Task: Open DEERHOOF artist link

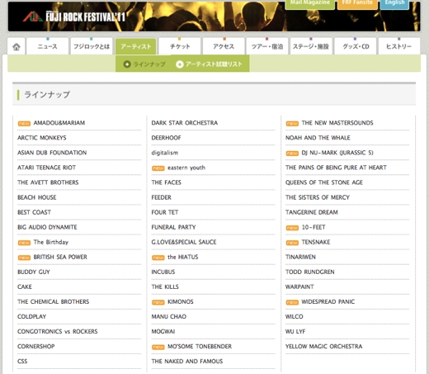Action: (166, 138)
